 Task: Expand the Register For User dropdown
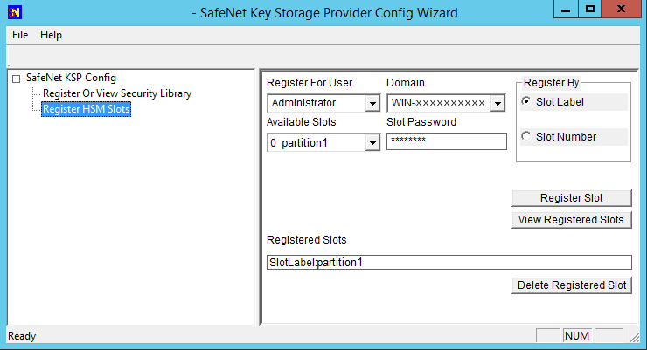pyautogui.click(x=372, y=103)
